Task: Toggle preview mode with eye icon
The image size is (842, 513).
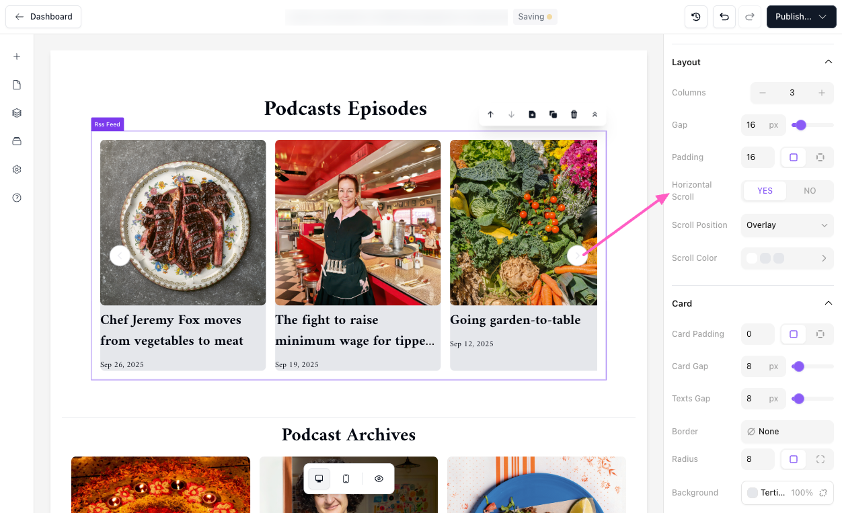Action: tap(379, 479)
